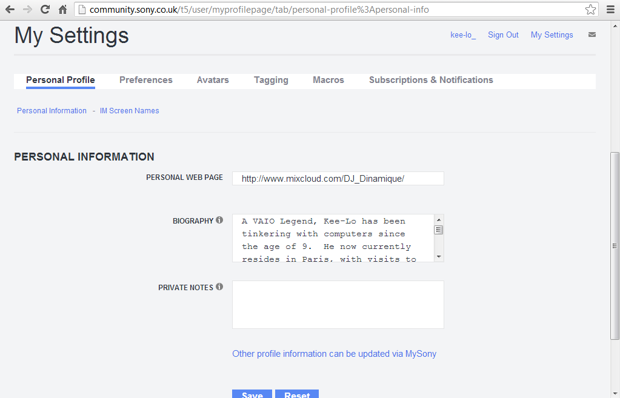Screen dimensions: 620x398
Task: Click the page vertical scrollbar thumb
Action: click(615, 245)
